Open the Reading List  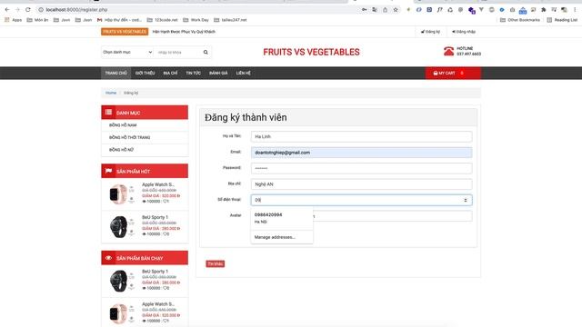click(562, 20)
